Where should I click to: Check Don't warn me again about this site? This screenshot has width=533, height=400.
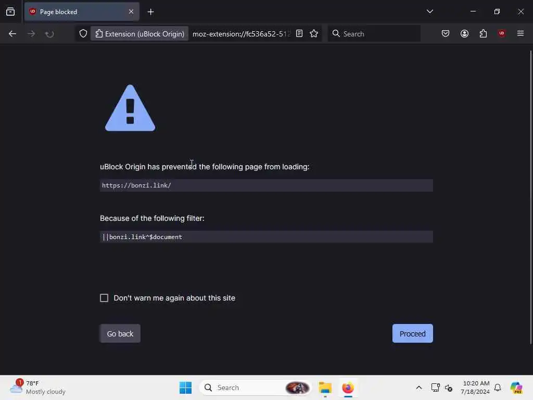click(104, 298)
